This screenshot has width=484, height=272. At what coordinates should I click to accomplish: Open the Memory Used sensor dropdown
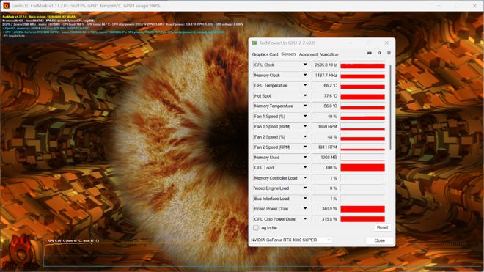(x=305, y=158)
